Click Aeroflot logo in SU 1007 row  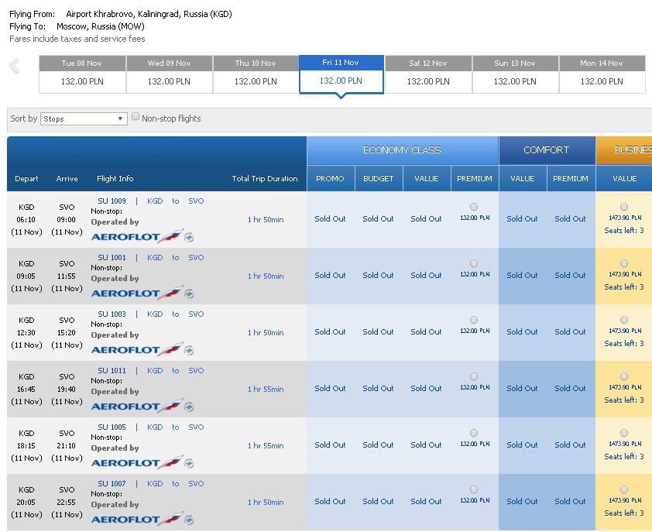tap(137, 519)
